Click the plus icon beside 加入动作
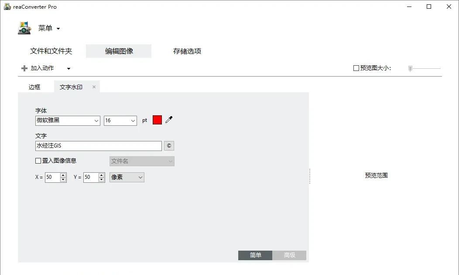The height and width of the screenshot is (275, 459). (24, 68)
